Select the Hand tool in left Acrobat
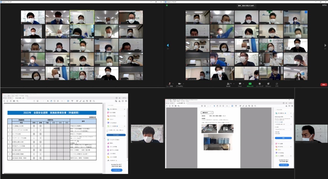 point(51,101)
